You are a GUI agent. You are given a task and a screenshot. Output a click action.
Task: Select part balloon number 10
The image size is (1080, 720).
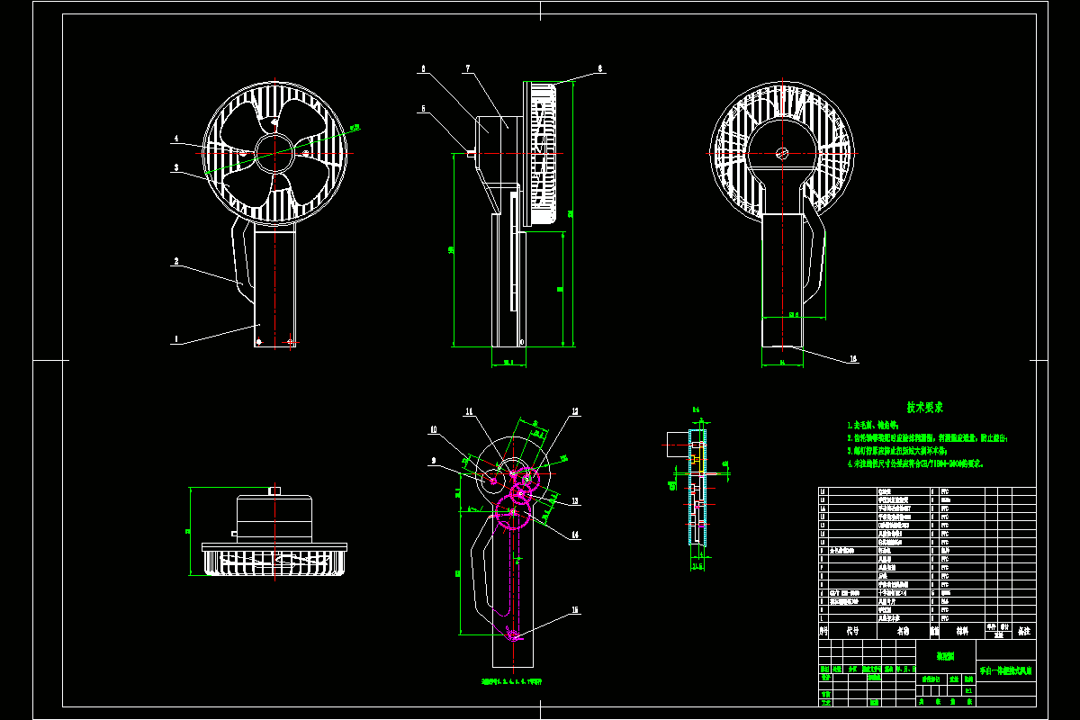(433, 430)
